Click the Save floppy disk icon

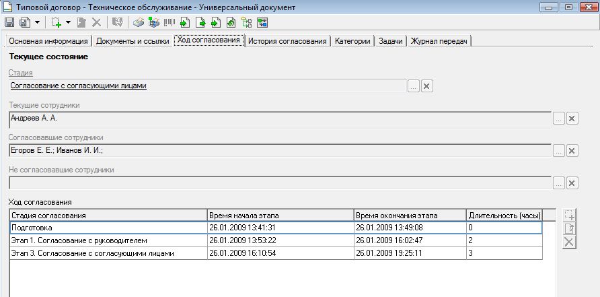(x=9, y=23)
